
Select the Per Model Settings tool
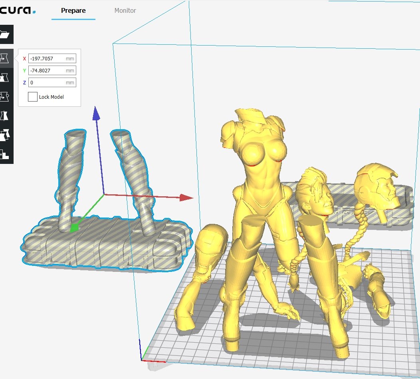(x=5, y=135)
